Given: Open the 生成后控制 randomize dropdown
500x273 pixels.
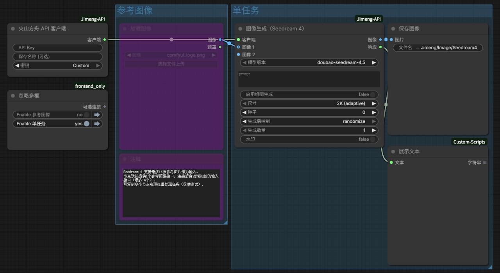Looking at the screenshot, I should pyautogui.click(x=309, y=121).
